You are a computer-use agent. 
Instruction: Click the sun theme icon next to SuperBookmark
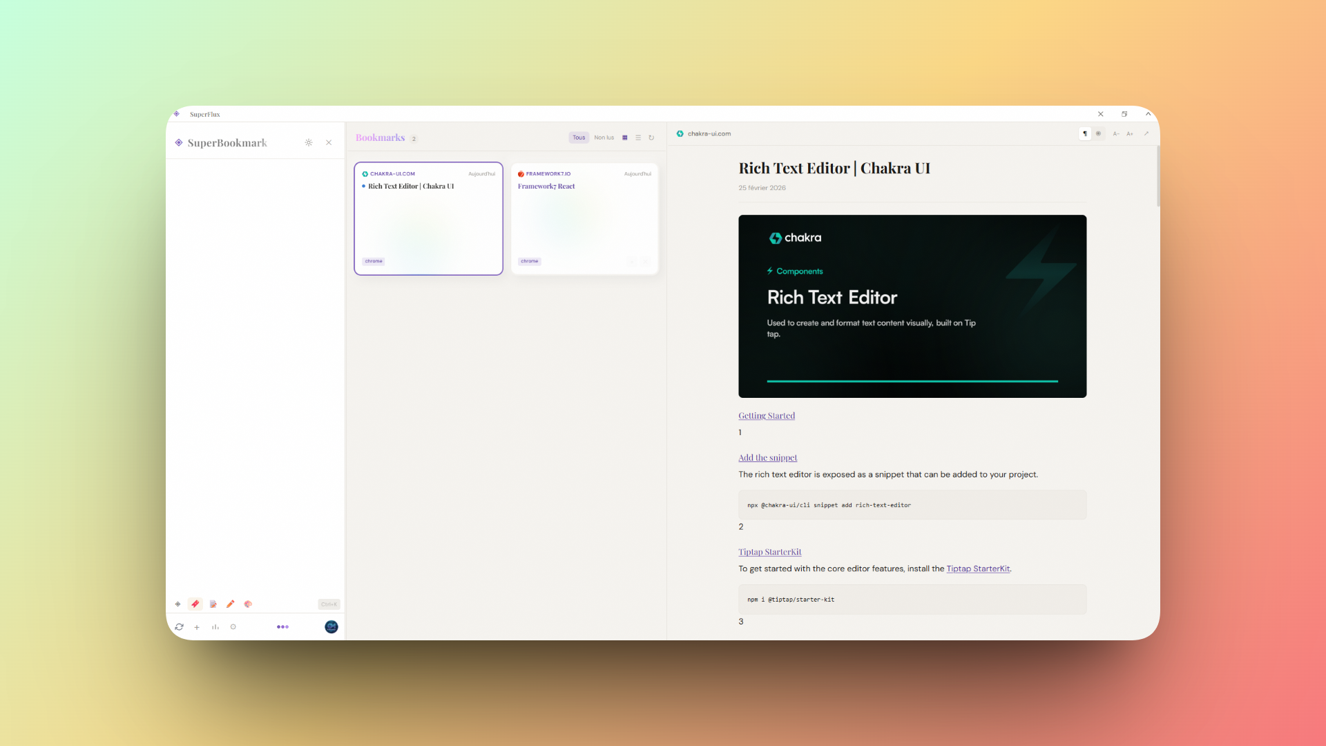[x=309, y=142]
